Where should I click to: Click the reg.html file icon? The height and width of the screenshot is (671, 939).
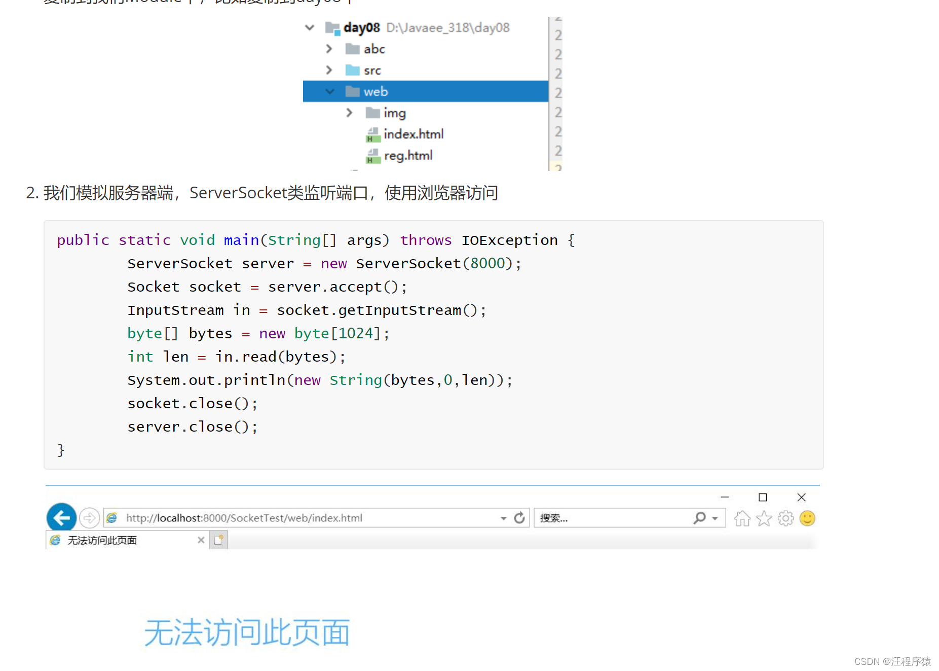point(373,156)
